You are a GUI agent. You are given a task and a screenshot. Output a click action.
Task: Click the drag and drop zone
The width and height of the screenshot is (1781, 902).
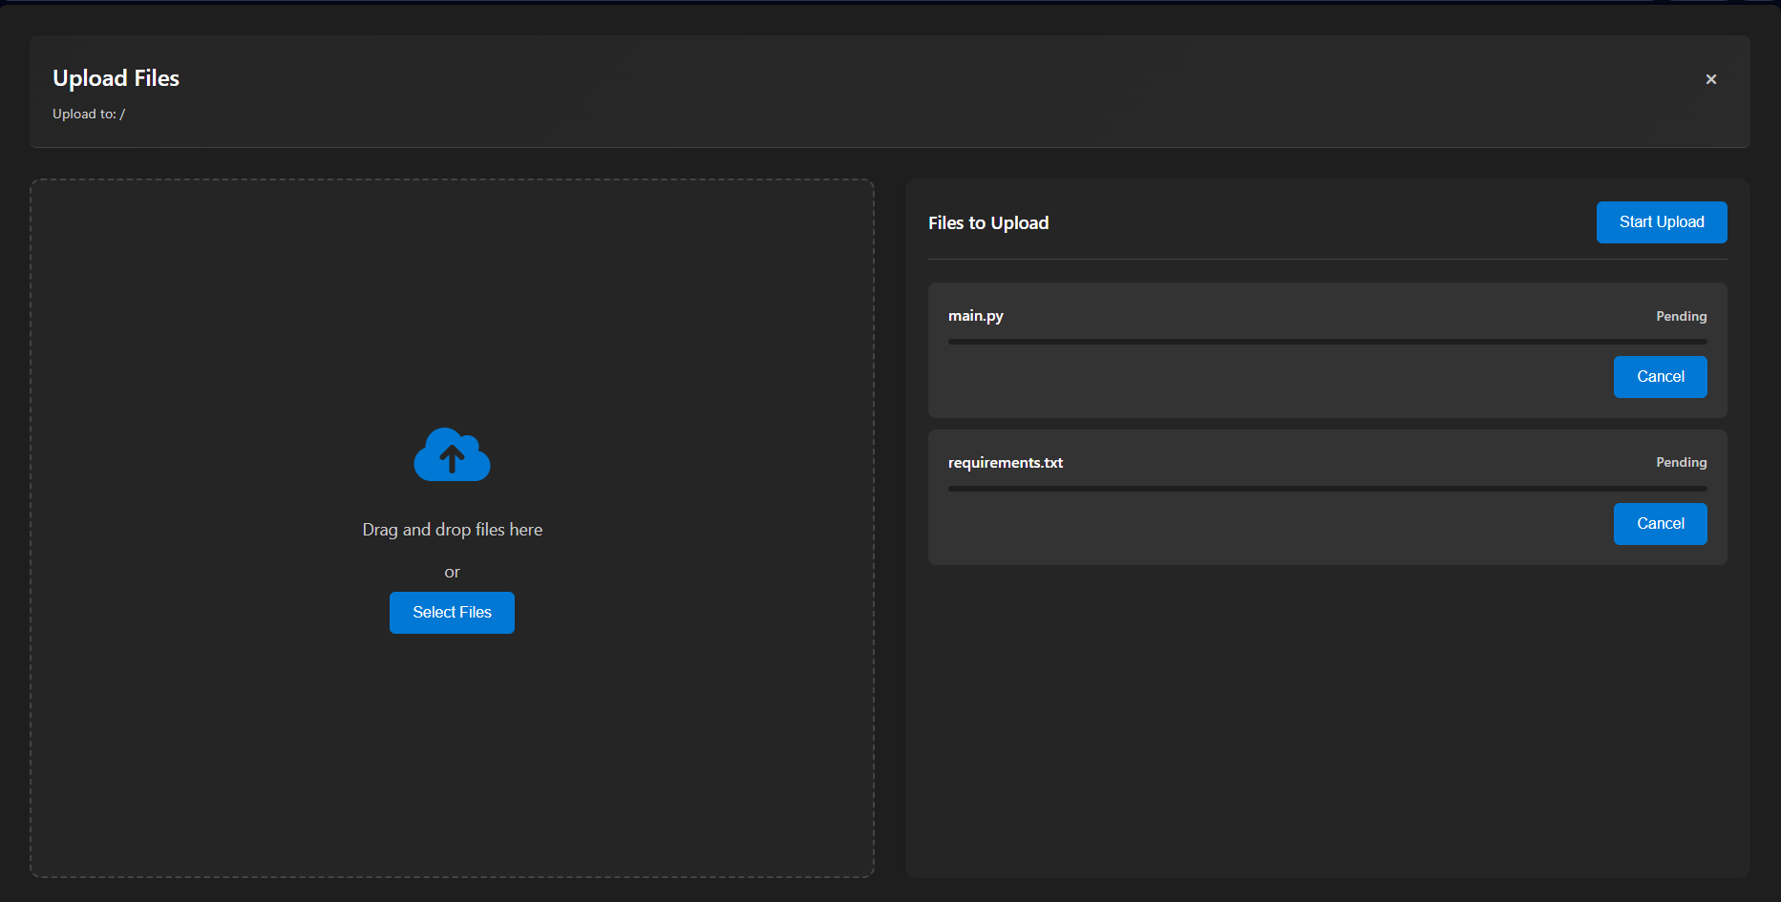452,286
